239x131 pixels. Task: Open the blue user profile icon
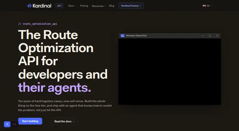coord(7,124)
